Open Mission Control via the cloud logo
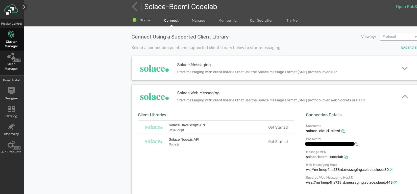Viewport: 417px width, 194px height. [x=10, y=10]
